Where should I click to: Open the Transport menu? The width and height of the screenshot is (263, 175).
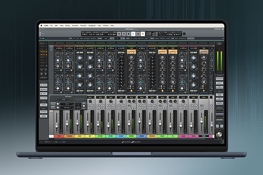pyautogui.click(x=83, y=26)
